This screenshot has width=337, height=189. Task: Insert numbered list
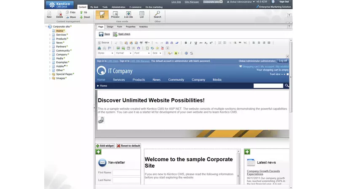pyautogui.click(x=219, y=43)
